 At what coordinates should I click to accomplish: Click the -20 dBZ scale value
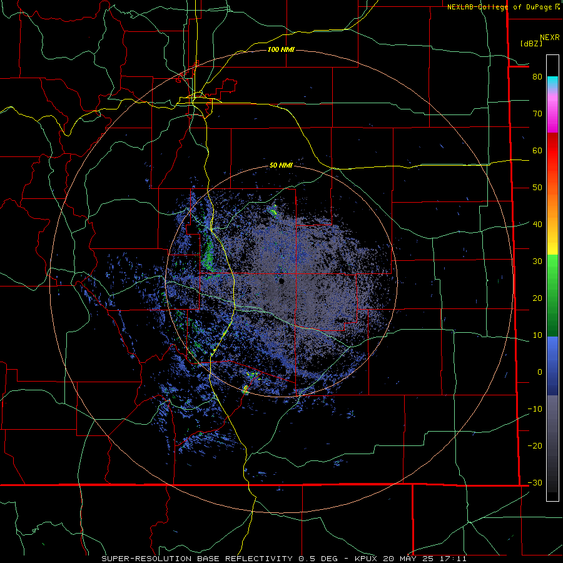coord(535,445)
